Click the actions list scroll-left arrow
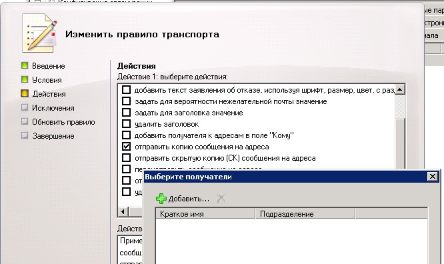 tap(123, 211)
